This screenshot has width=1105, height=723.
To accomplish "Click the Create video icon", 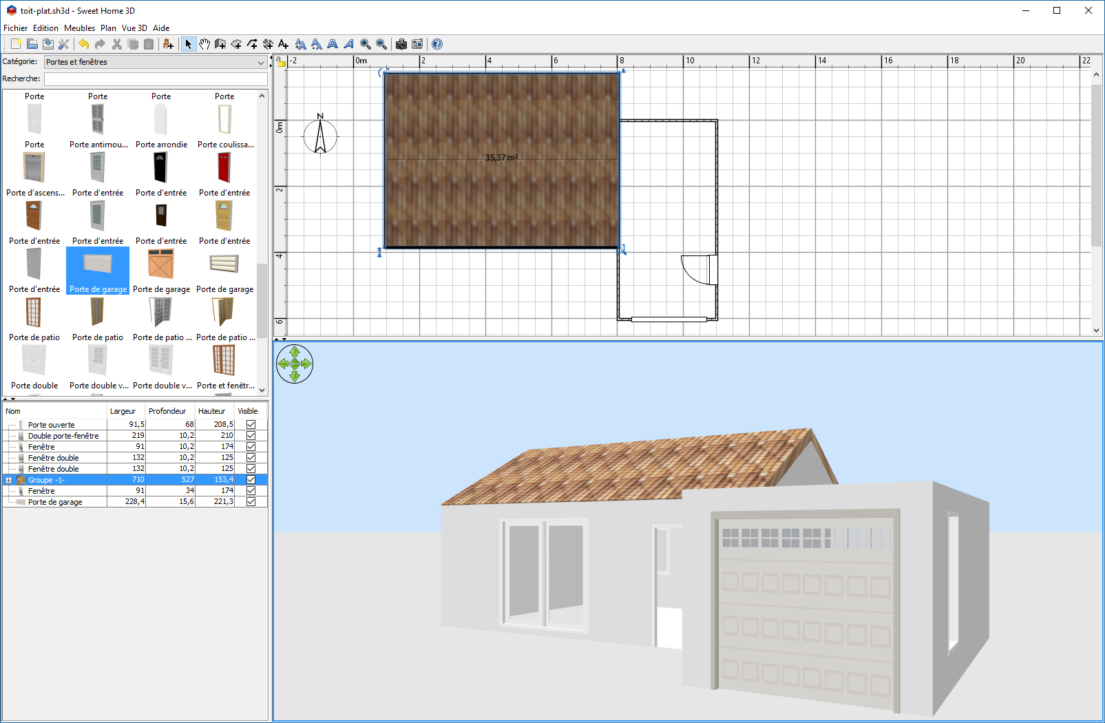I will [417, 44].
